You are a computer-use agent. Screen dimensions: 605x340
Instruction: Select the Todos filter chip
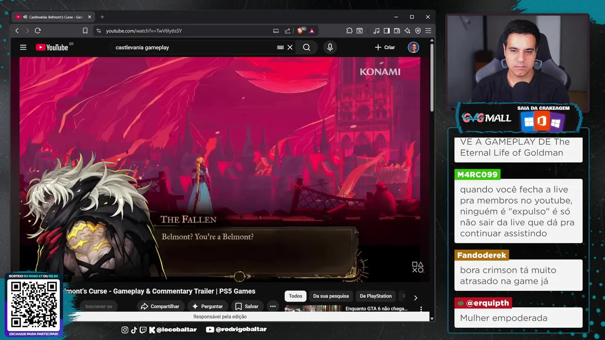pyautogui.click(x=295, y=296)
